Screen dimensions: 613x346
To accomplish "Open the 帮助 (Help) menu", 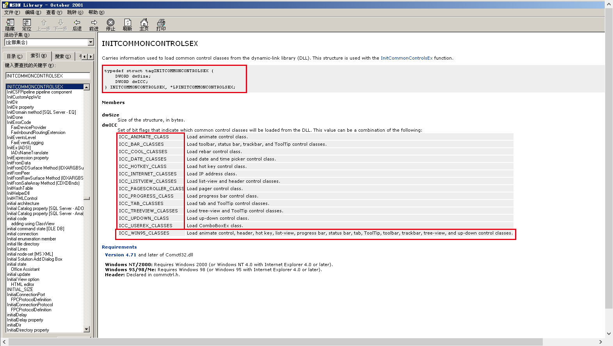I will (96, 12).
